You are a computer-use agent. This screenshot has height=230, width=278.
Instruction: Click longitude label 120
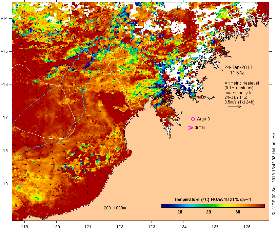pyautogui.click(x=56, y=227)
